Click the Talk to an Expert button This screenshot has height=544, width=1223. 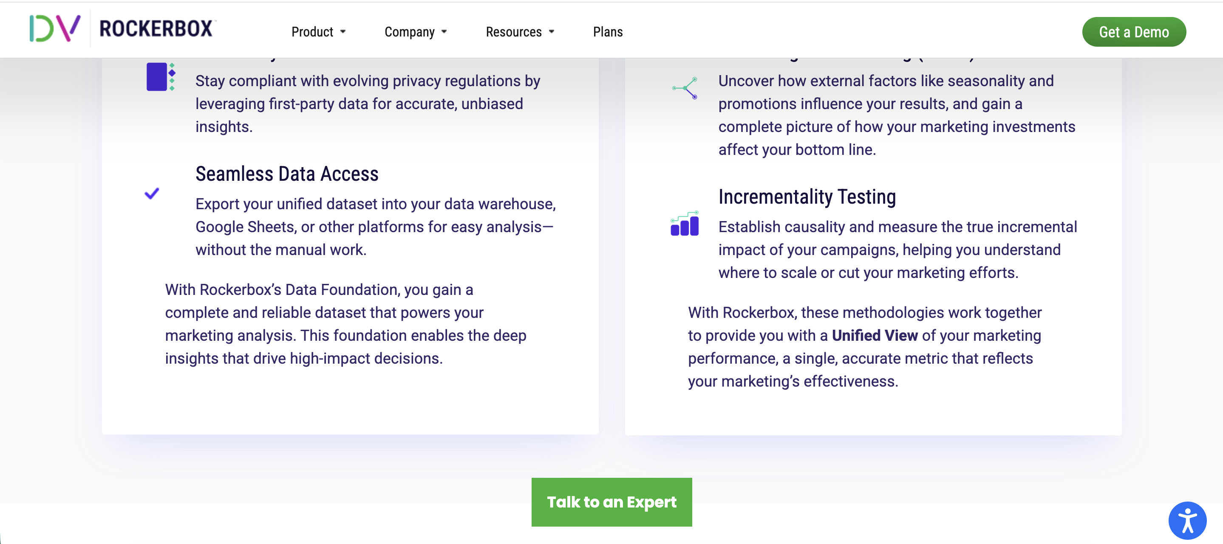tap(611, 502)
